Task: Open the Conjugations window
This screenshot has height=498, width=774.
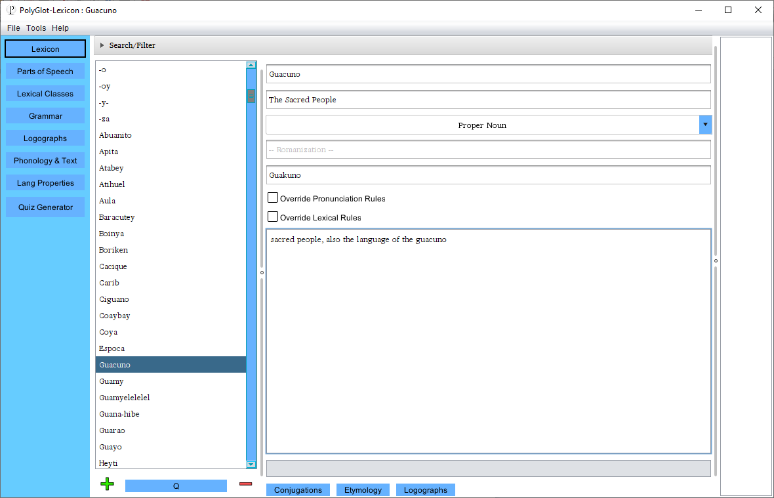Action: click(x=298, y=490)
